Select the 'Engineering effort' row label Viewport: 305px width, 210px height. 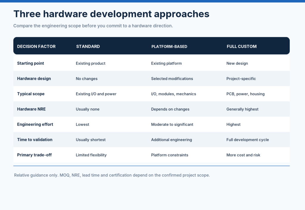35,124
